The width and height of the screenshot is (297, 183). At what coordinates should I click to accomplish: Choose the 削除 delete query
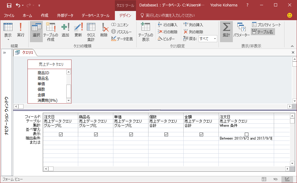point(104,30)
